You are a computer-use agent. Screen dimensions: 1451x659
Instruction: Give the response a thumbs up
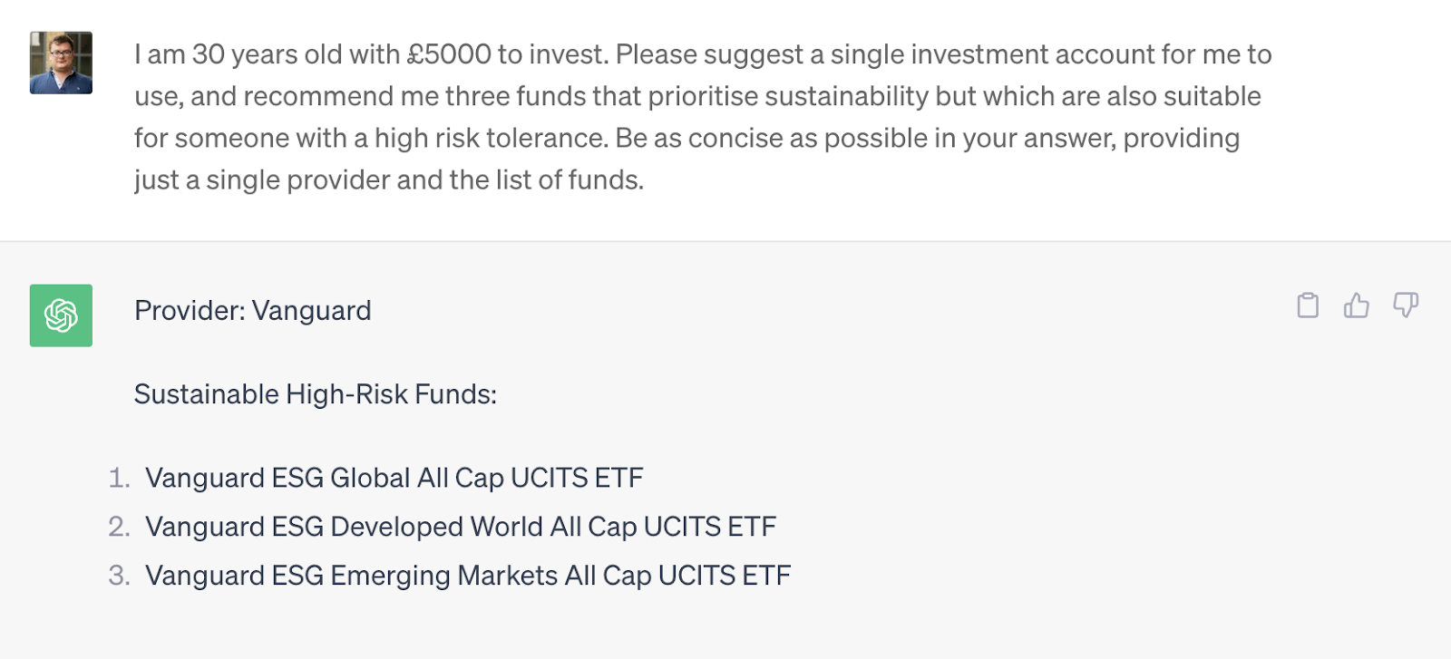coord(1357,305)
